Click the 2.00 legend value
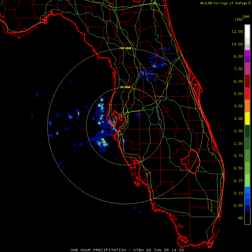Screen dimensions: 252x252 tap(238, 131)
